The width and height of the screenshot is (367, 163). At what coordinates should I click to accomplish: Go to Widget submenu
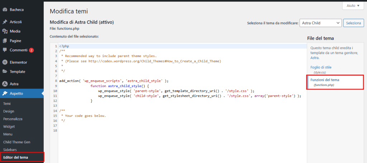click(x=9, y=126)
